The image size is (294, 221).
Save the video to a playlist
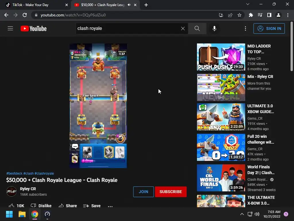coord(92,205)
